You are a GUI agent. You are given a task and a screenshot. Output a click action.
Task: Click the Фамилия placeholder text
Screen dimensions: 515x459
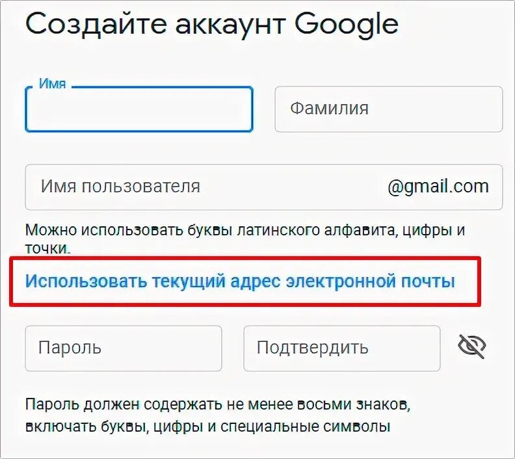click(x=330, y=109)
